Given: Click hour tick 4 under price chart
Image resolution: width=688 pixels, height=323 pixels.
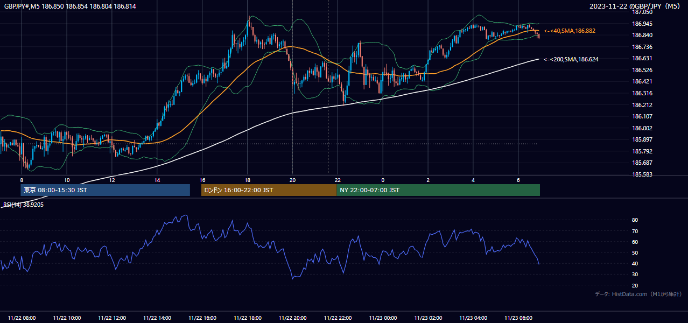Looking at the screenshot, I should pyautogui.click(x=473, y=180).
